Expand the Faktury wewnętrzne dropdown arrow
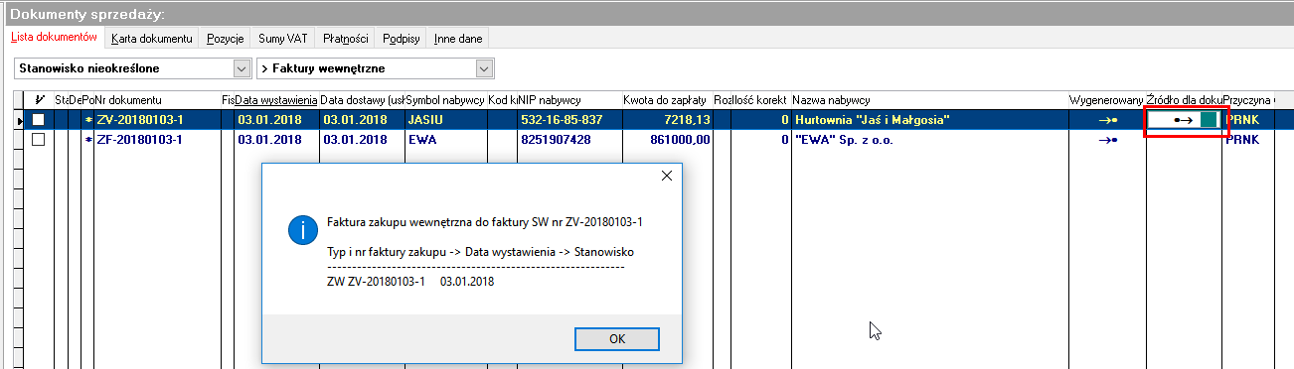Viewport: 1294px width, 369px height. [x=485, y=68]
